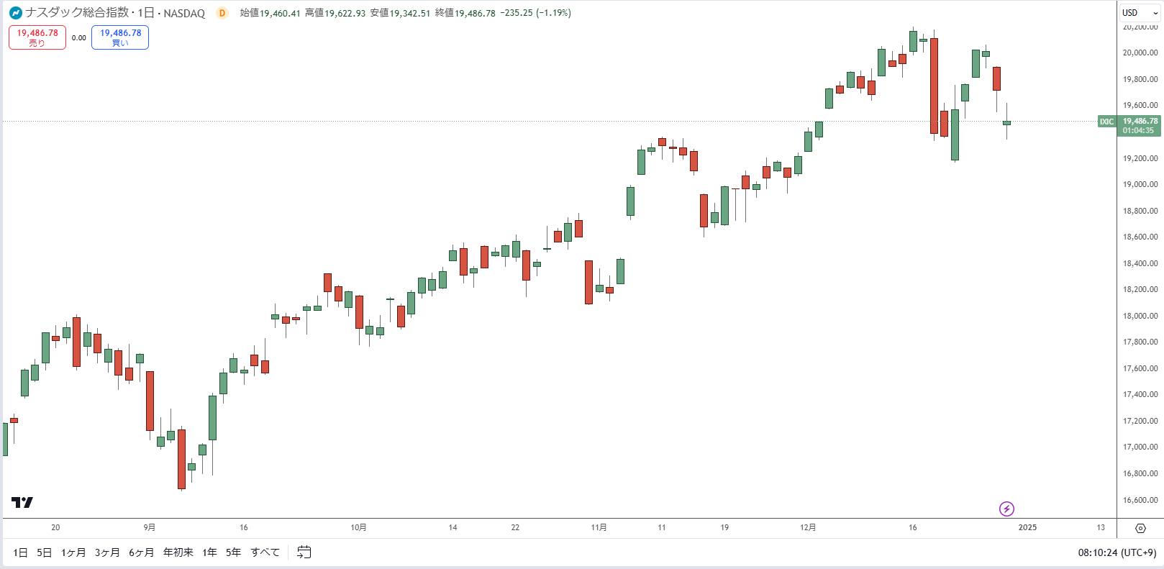Click the −235.25 (−1.19%) change value
Screen dimensions: 1164x569
pyautogui.click(x=536, y=13)
